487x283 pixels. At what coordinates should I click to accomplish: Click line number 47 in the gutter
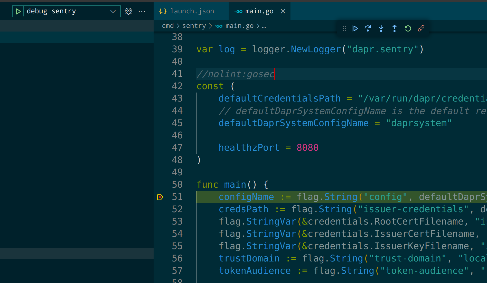(177, 147)
